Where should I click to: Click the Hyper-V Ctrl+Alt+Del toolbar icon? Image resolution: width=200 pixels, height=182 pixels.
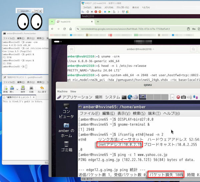click(83, 12)
